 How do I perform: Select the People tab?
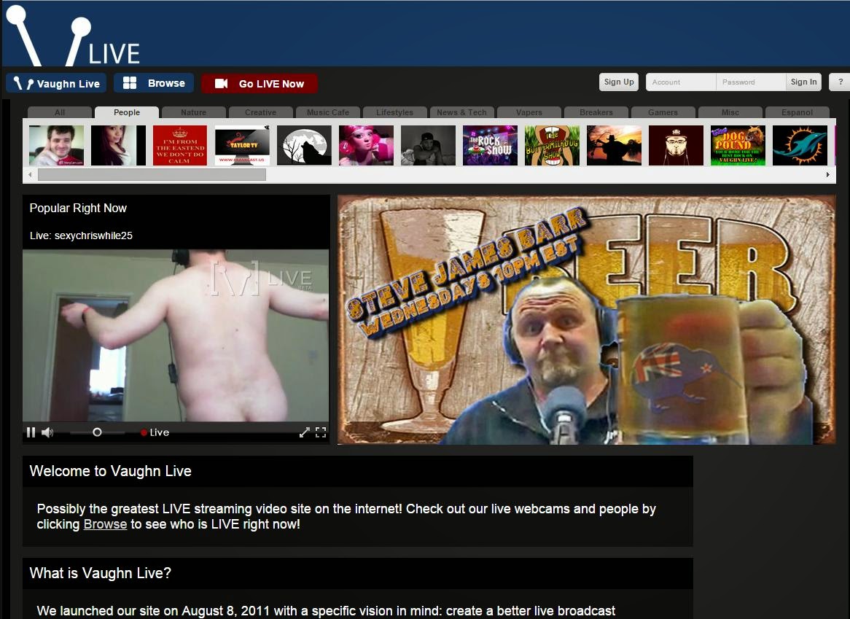pos(127,112)
